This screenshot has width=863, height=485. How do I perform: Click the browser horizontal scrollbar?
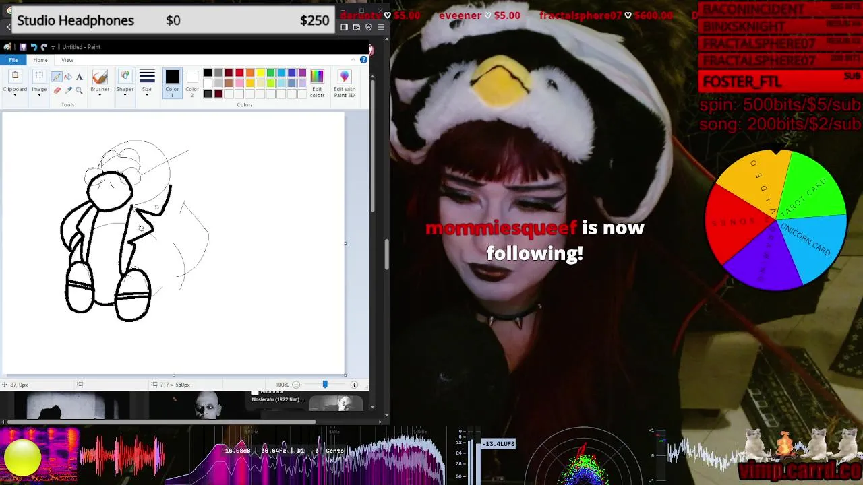(x=160, y=422)
